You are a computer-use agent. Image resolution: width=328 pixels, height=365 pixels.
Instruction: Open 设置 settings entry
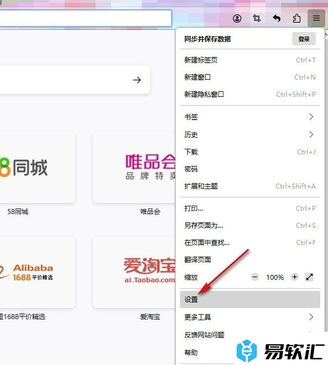(x=250, y=299)
